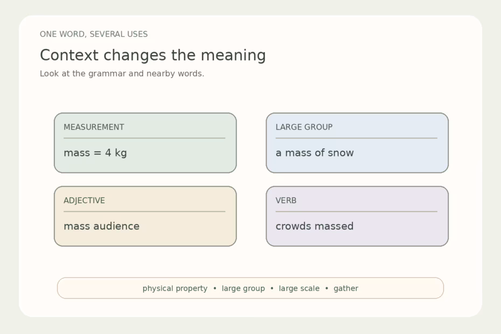Select the LARGE GROUP card

[357, 143]
